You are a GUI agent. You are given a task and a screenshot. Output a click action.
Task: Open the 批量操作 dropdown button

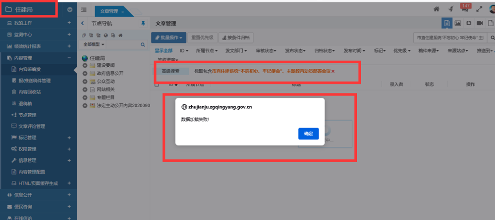coord(168,38)
